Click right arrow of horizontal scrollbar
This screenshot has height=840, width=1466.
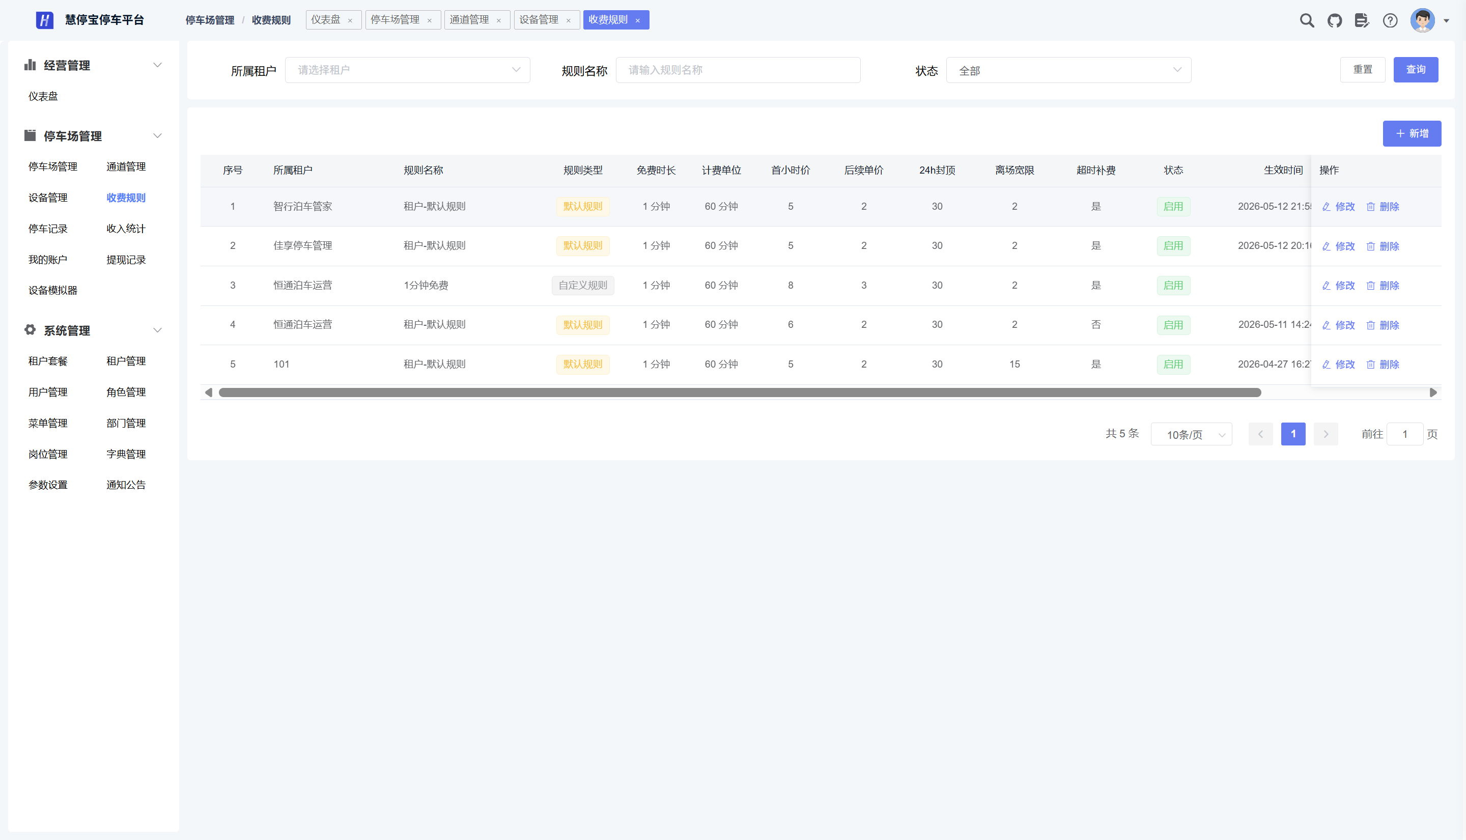click(x=1433, y=393)
